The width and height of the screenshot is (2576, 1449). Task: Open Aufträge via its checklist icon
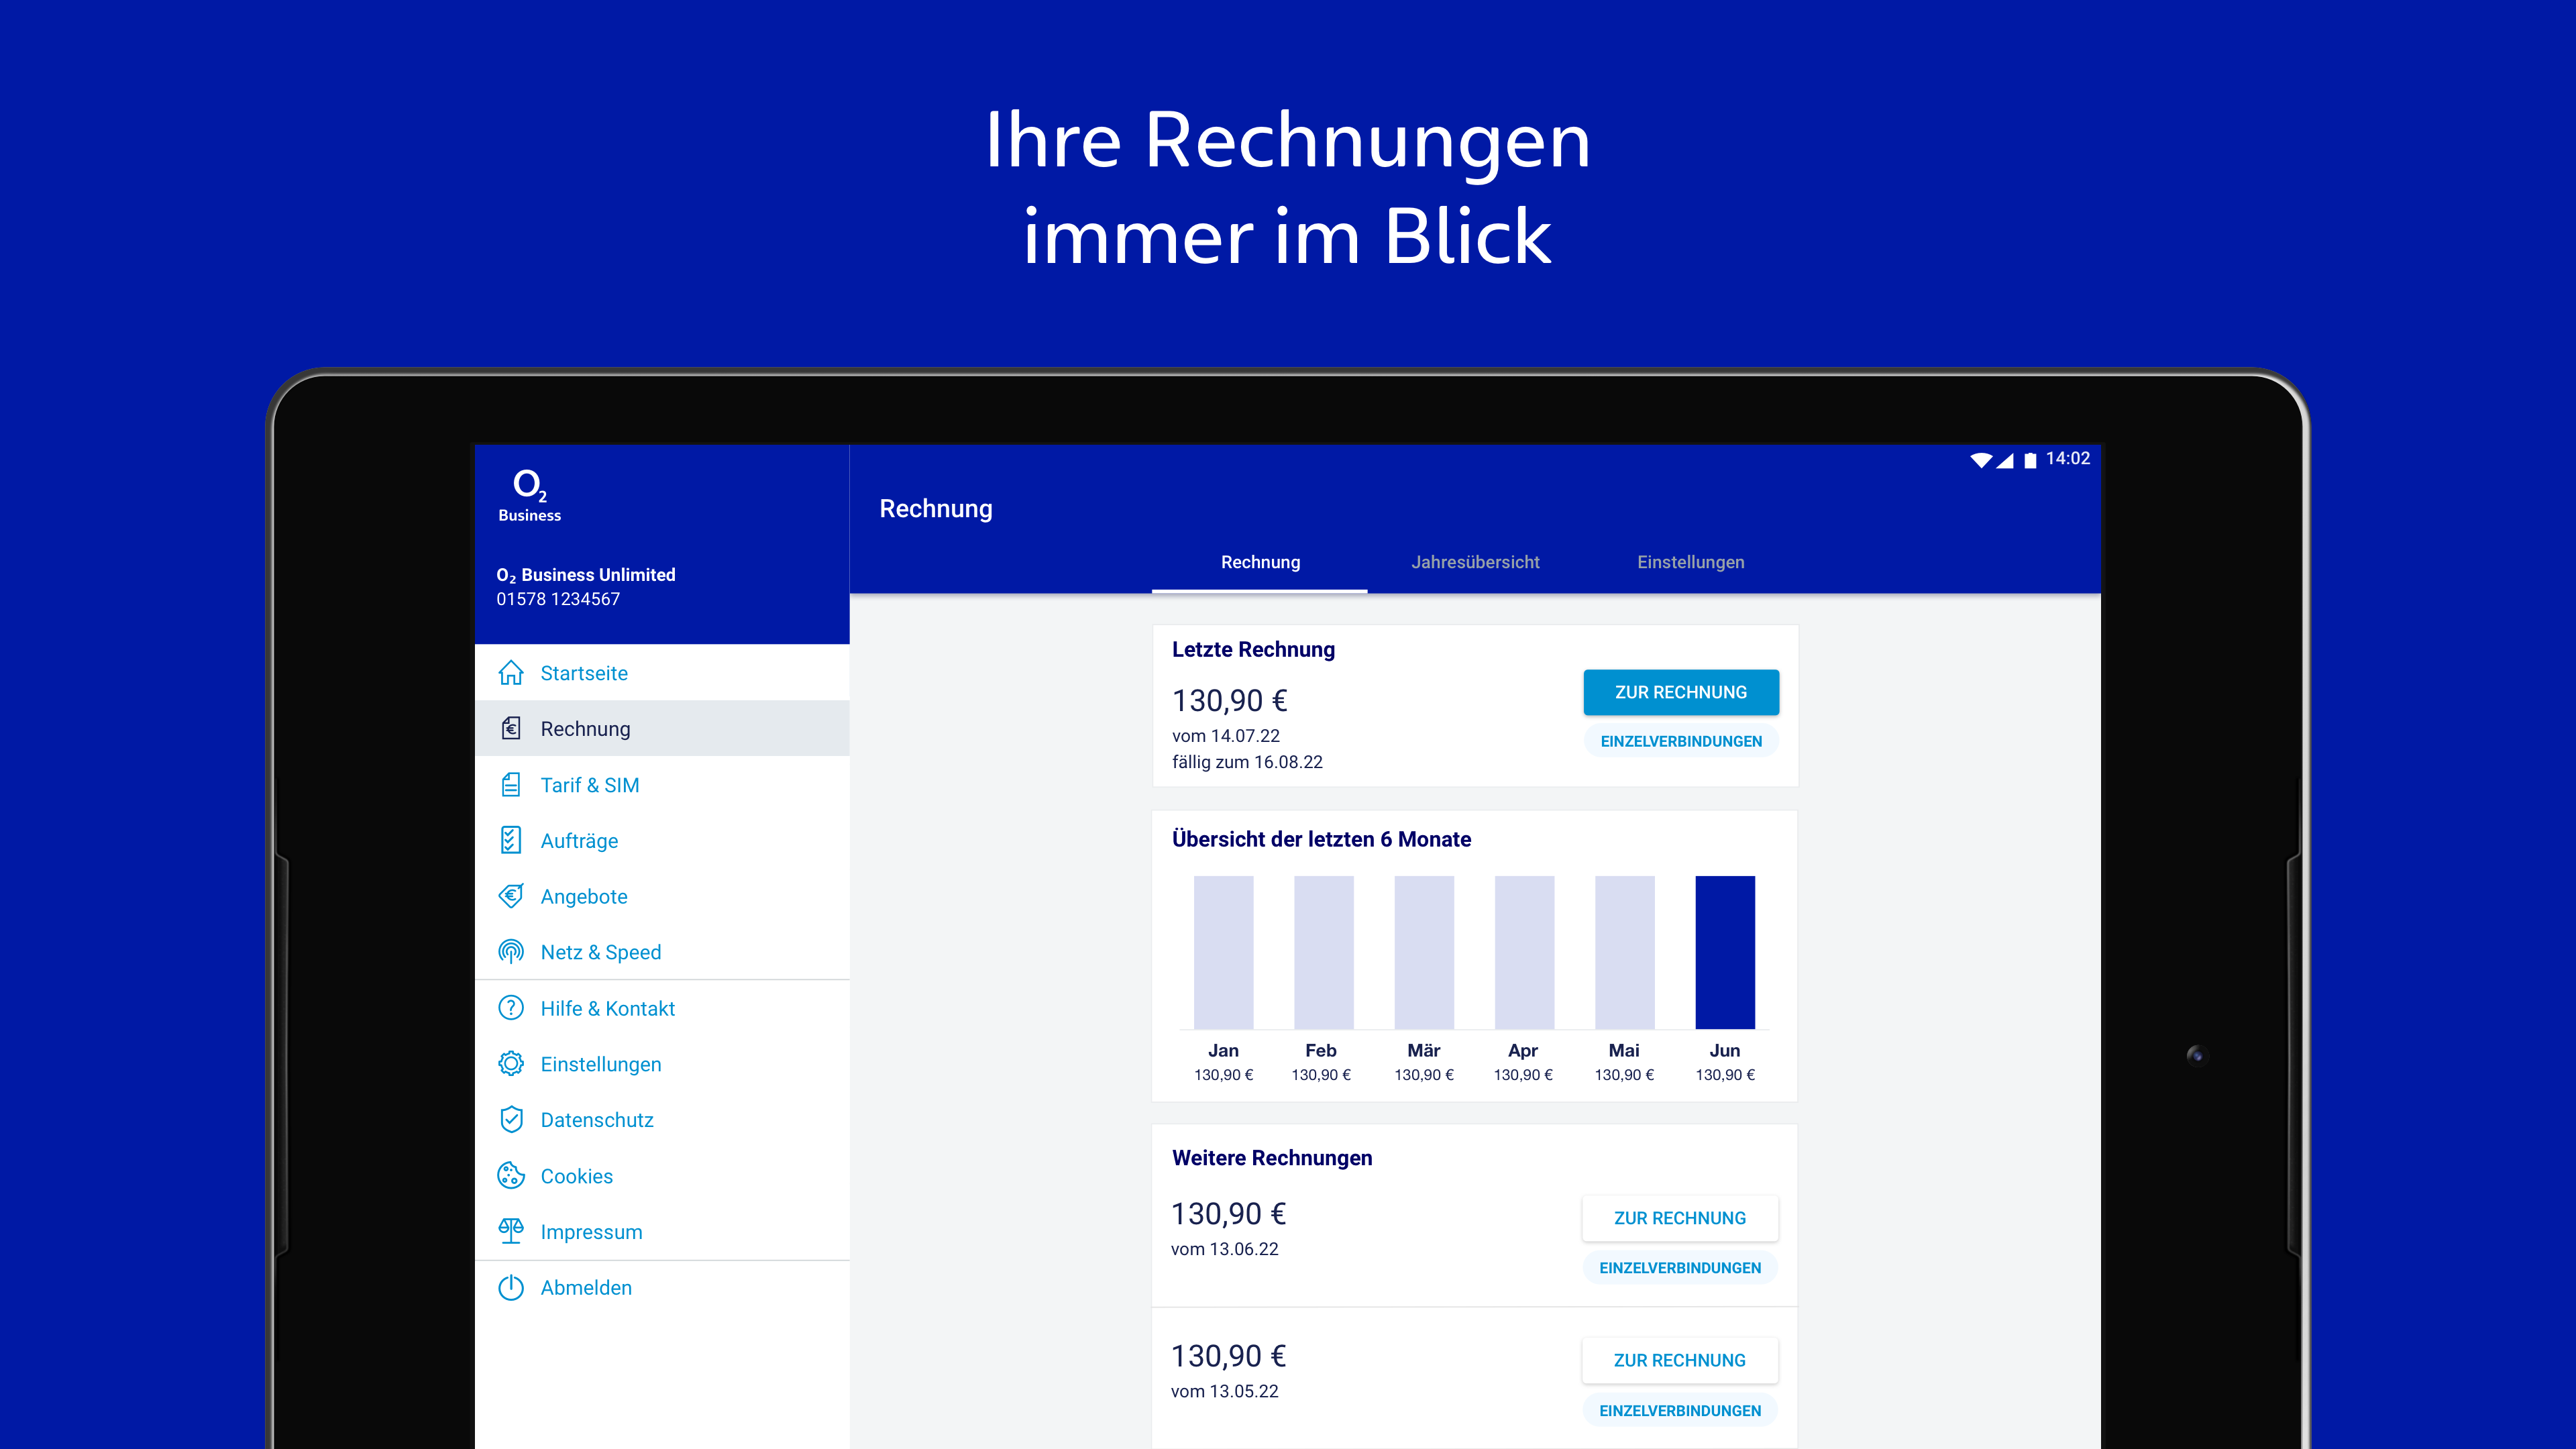pyautogui.click(x=511, y=840)
